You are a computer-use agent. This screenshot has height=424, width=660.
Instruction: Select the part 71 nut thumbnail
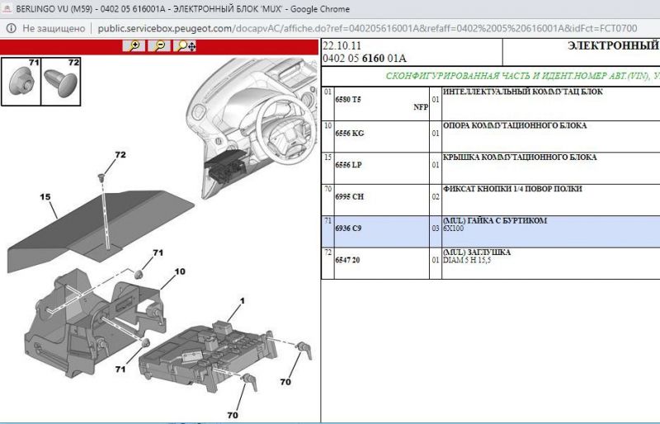point(21,81)
